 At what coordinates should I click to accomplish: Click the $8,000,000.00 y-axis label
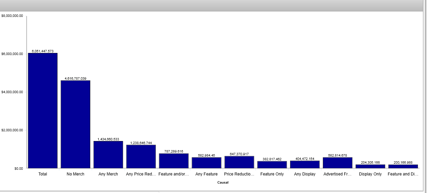click(12, 16)
